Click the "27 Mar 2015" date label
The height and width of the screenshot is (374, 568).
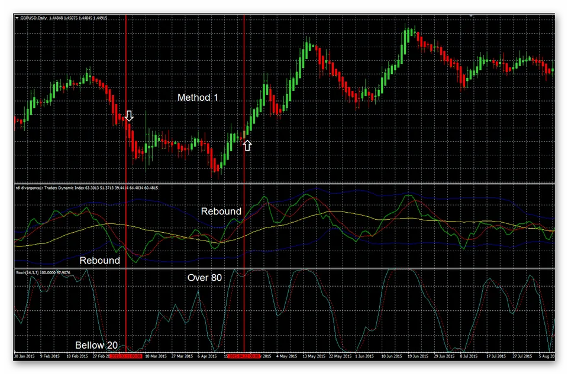click(x=182, y=356)
